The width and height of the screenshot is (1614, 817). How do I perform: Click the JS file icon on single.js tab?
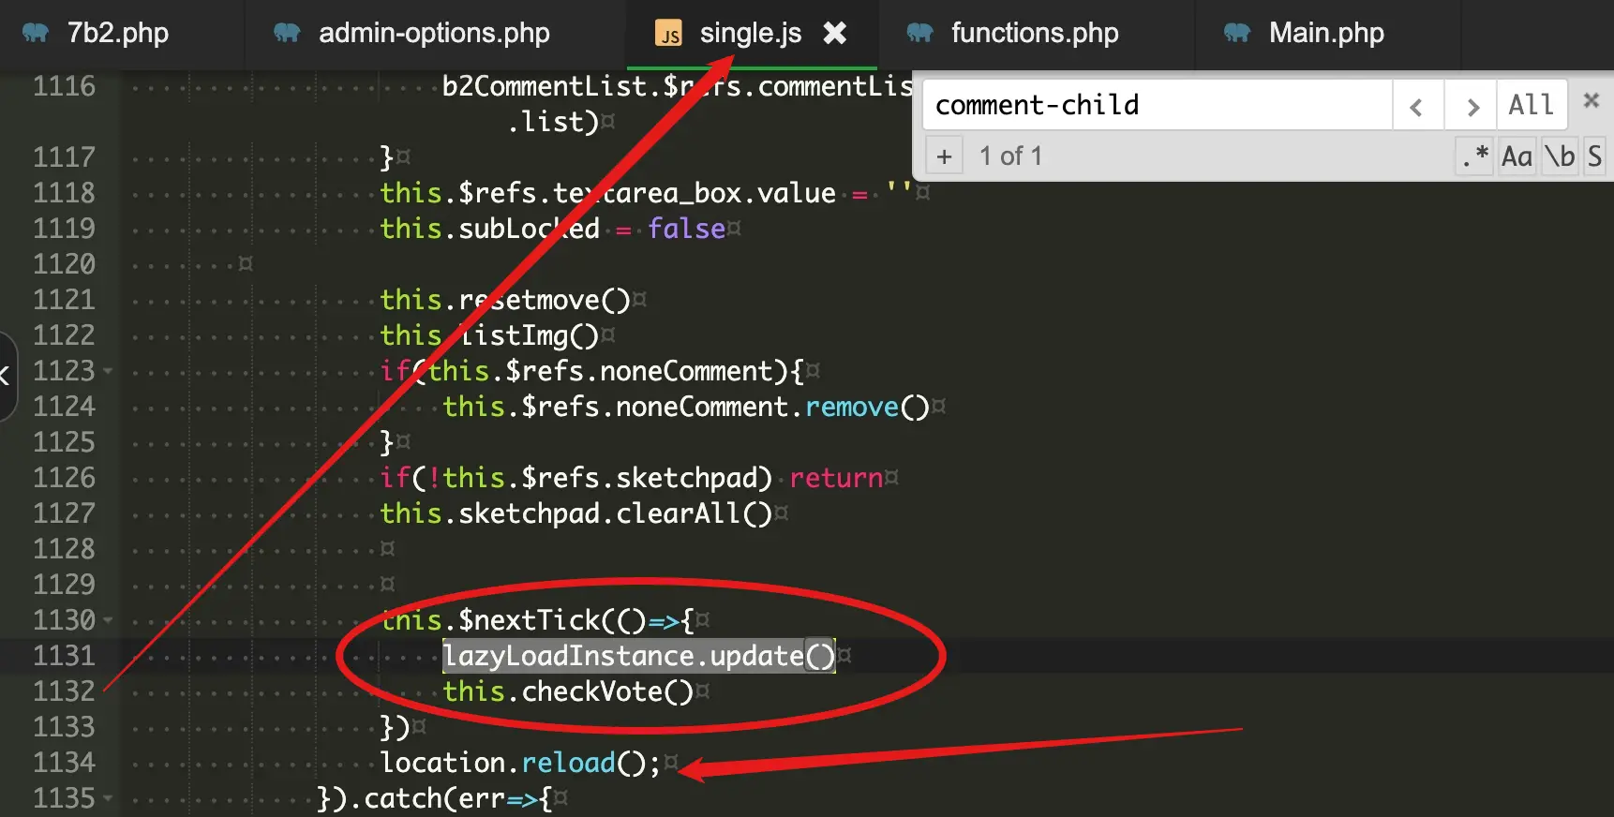point(668,34)
